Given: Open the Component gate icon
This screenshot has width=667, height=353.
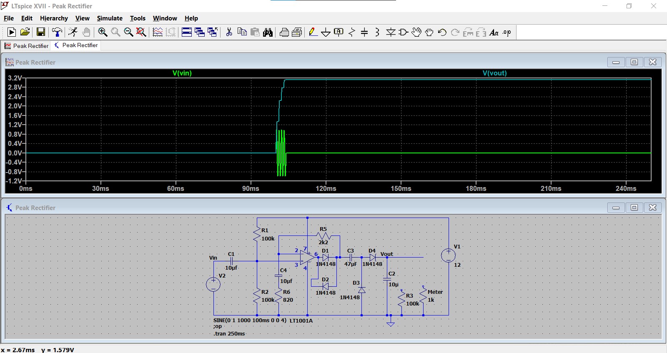Looking at the screenshot, I should (x=404, y=32).
